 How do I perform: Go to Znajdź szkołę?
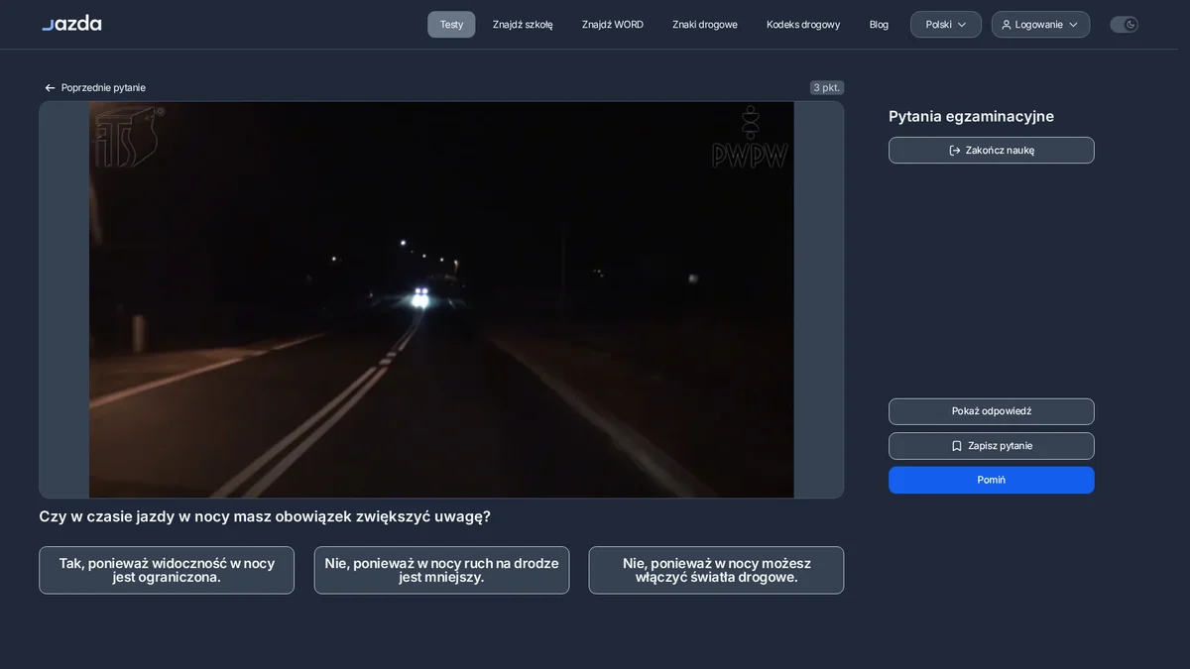point(523,25)
